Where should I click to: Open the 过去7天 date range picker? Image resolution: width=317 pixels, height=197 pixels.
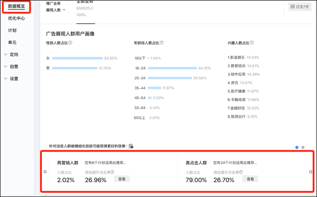(x=300, y=7)
